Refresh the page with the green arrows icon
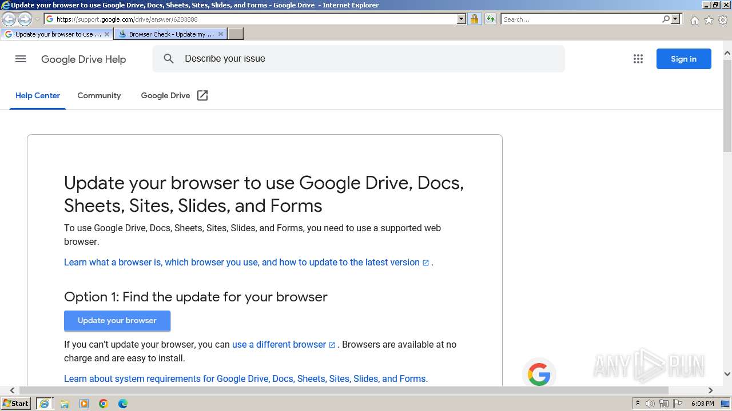This screenshot has height=411, width=732. 491,19
